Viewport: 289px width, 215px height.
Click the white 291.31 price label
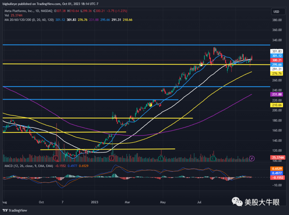tap(277, 69)
